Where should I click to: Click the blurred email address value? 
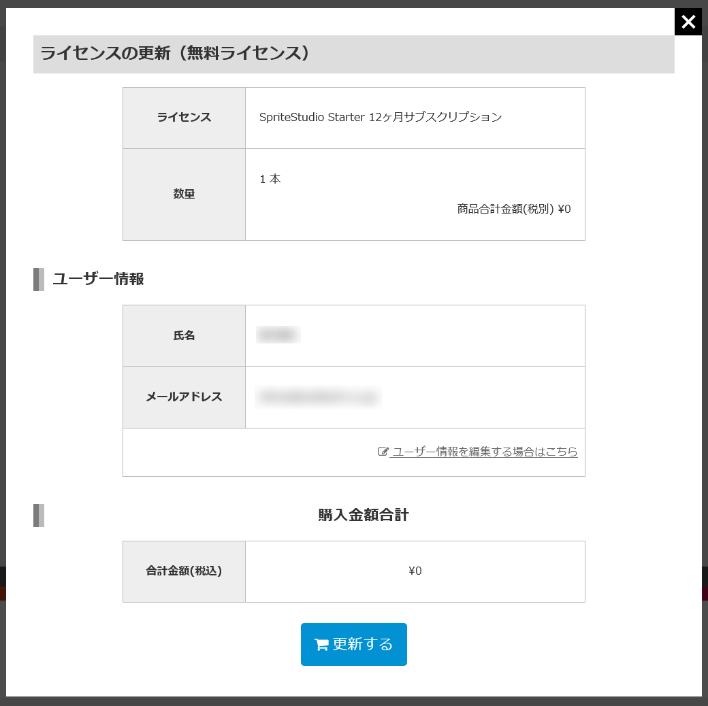319,397
